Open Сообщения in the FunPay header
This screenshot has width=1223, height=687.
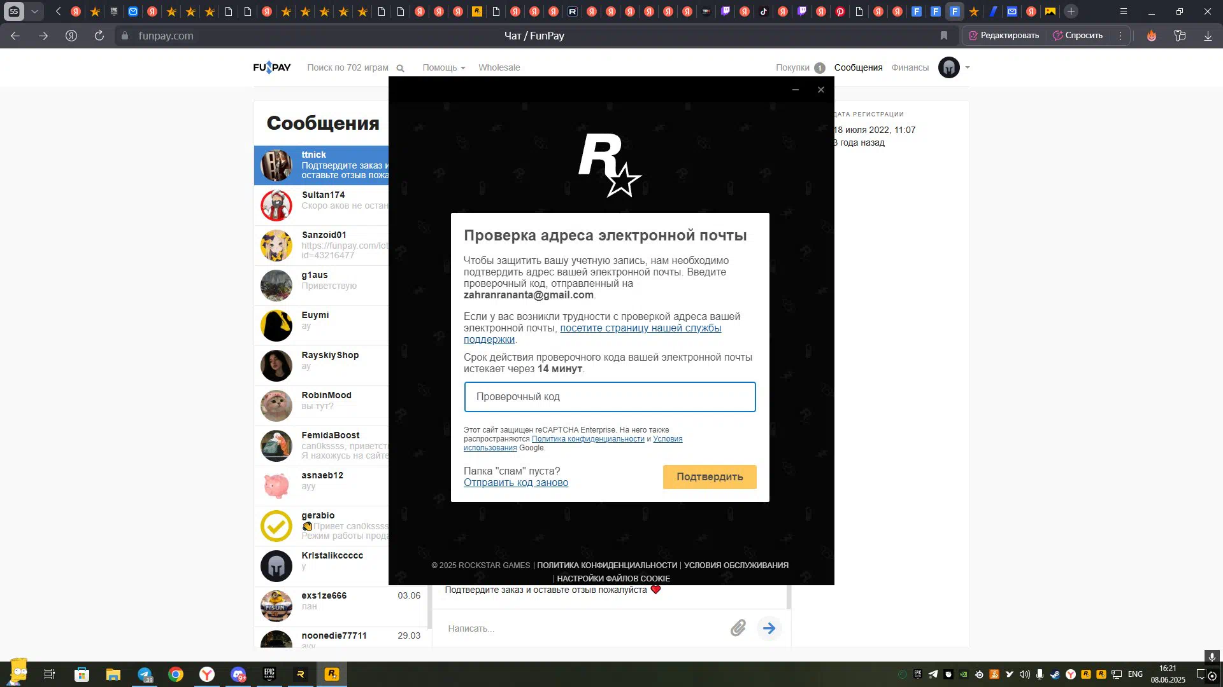[858, 67]
